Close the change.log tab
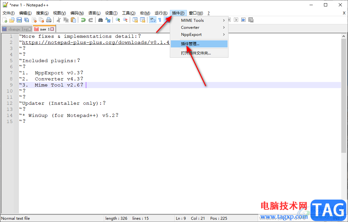The height and width of the screenshot is (222, 348). pyautogui.click(x=30, y=29)
